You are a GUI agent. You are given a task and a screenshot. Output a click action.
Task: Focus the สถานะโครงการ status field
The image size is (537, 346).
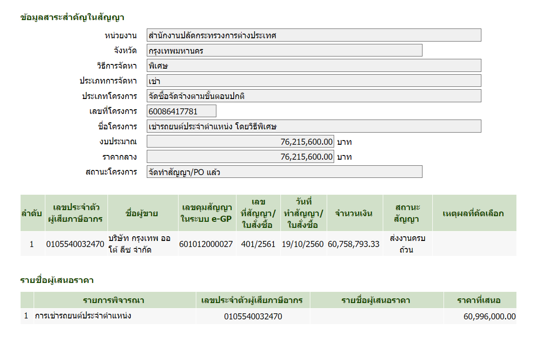tap(284, 172)
